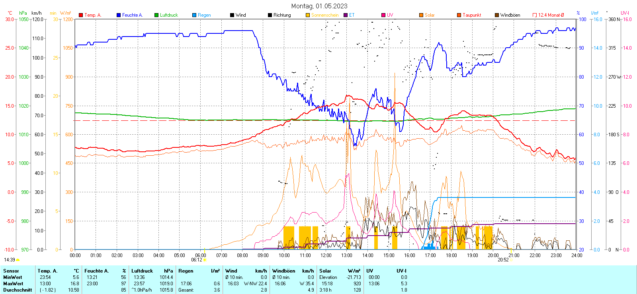Click the sunrise marker beside 06:12
The image size is (637, 294).
205,260
